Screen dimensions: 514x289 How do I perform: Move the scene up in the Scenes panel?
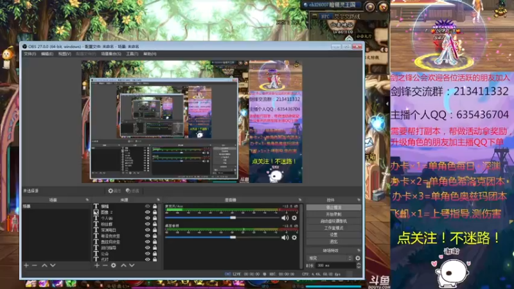coord(44,265)
